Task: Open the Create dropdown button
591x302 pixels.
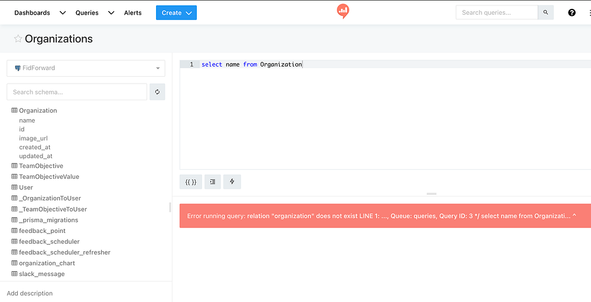Action: click(176, 13)
